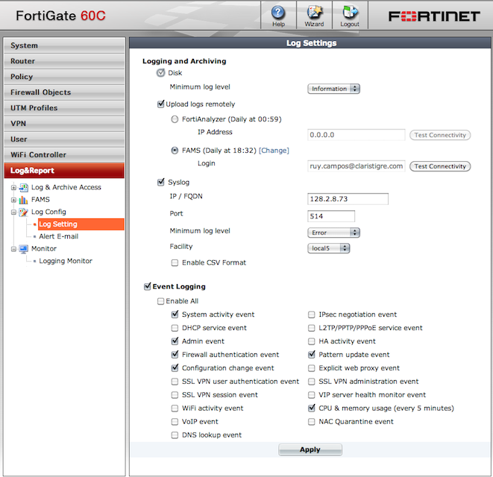Enable HA activity event checkbox
The width and height of the screenshot is (493, 477).
[x=311, y=341]
